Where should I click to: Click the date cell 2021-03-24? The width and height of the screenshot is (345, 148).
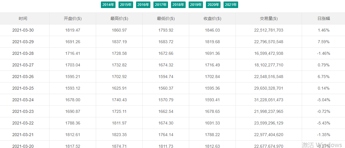[x=23, y=100]
